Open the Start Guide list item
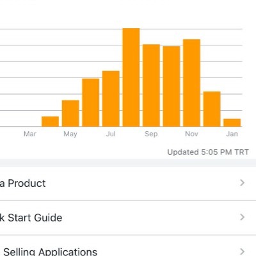The height and width of the screenshot is (256, 256). pos(128,218)
